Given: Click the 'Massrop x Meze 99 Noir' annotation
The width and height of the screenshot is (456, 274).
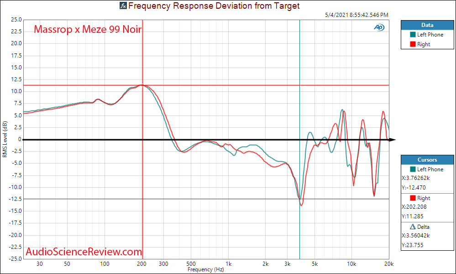Looking at the screenshot, I should click(x=88, y=29).
